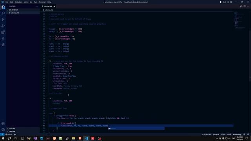Open the clock and date in taskbar
251x141 pixels.
tap(240, 138)
